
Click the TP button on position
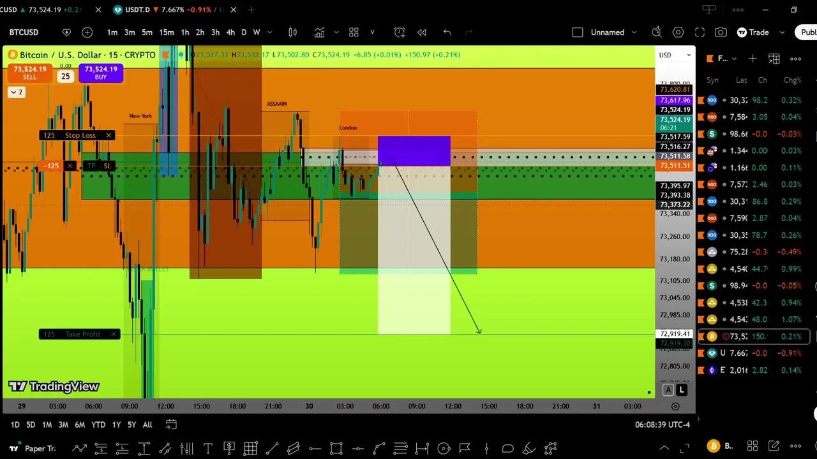[x=91, y=166]
